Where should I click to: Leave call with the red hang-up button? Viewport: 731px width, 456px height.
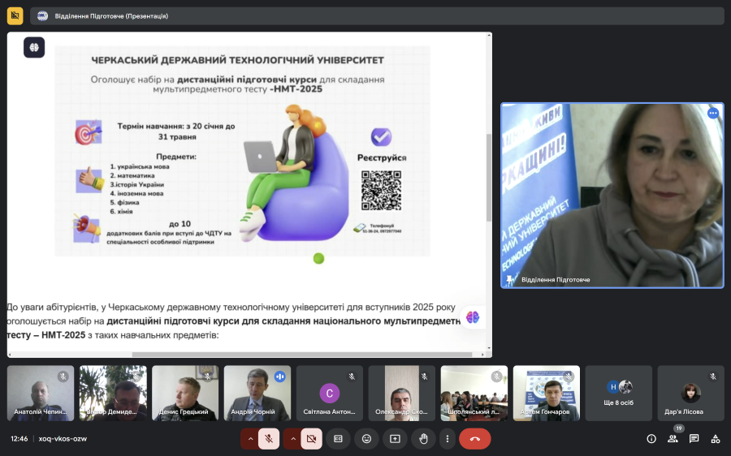pos(475,439)
